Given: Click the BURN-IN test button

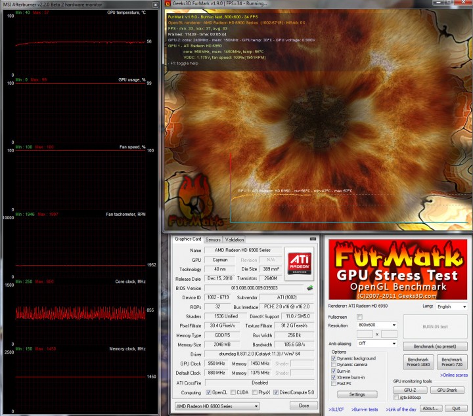Looking at the screenshot, I should (436, 327).
